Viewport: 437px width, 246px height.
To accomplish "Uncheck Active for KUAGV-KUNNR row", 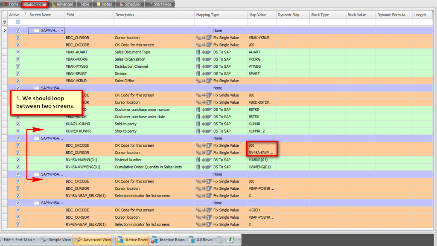I will tap(18, 124).
